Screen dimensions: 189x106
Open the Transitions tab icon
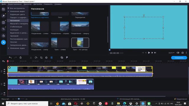[3, 22]
